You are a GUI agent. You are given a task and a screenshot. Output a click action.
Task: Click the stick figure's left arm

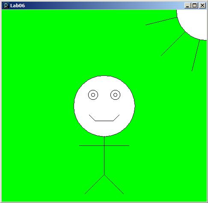(92, 145)
